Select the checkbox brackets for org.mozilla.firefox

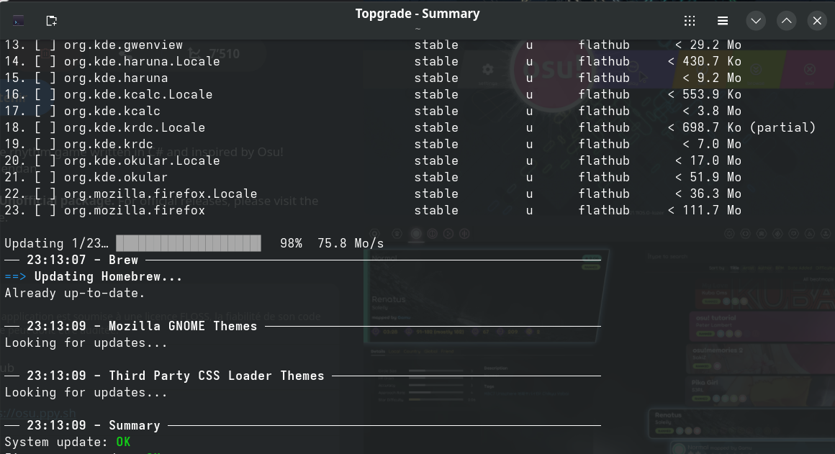coord(45,210)
